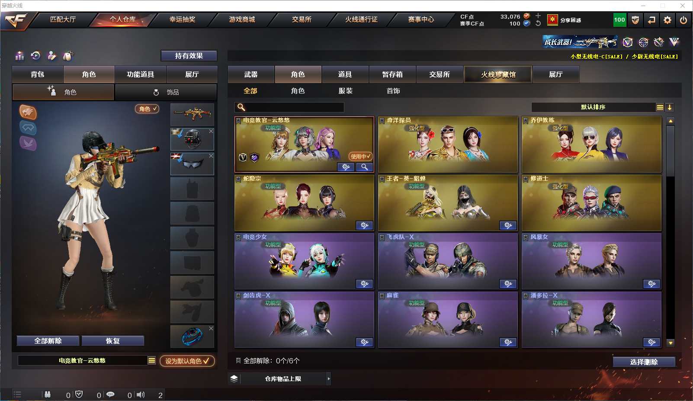Click the power exit icon

point(683,20)
